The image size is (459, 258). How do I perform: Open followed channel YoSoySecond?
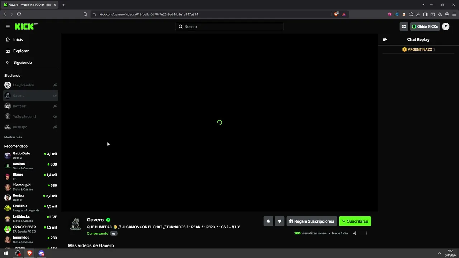point(30,116)
